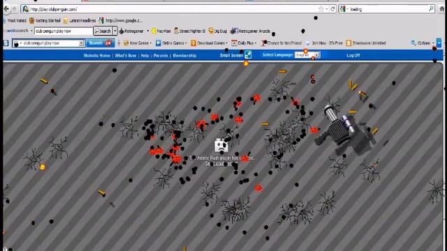Screen dimensions: 447x251
Task: Open the google.c... bookmark
Action: 121,20
